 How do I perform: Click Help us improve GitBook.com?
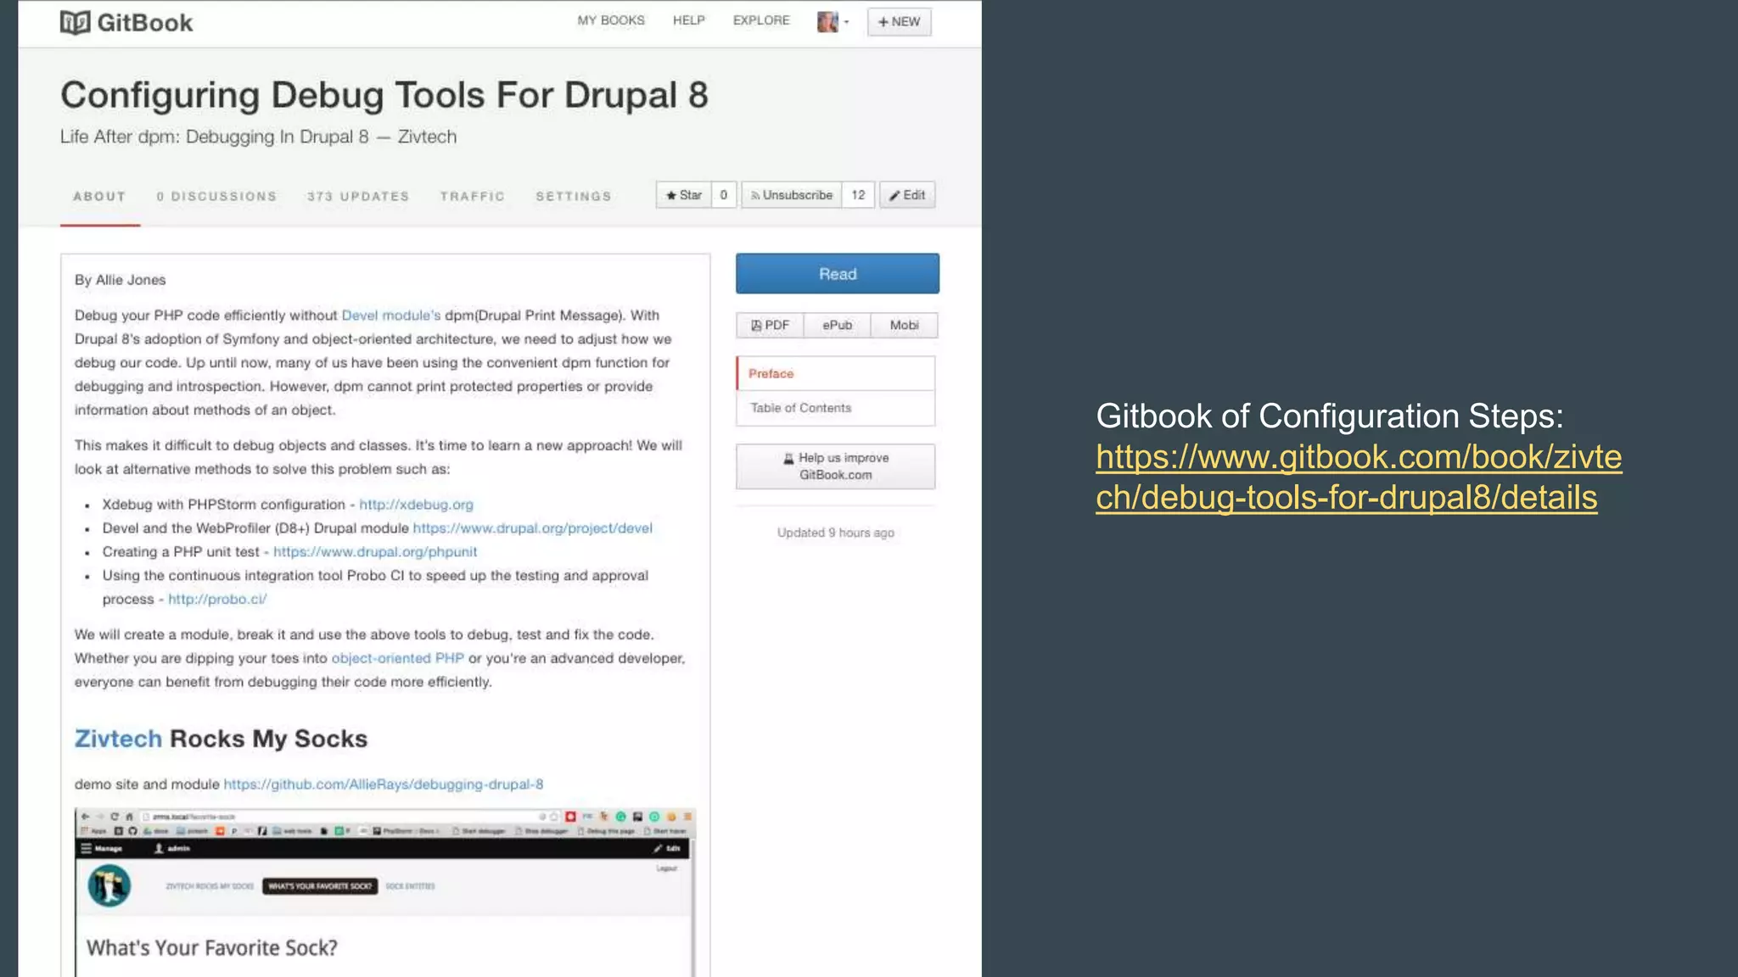pyautogui.click(x=836, y=466)
